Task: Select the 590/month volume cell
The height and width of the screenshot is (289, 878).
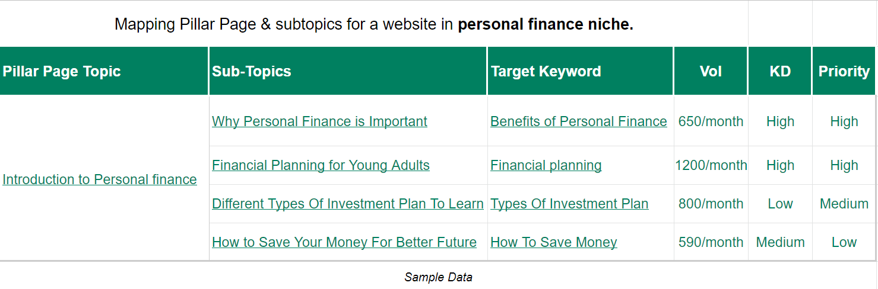Action: coord(711,242)
